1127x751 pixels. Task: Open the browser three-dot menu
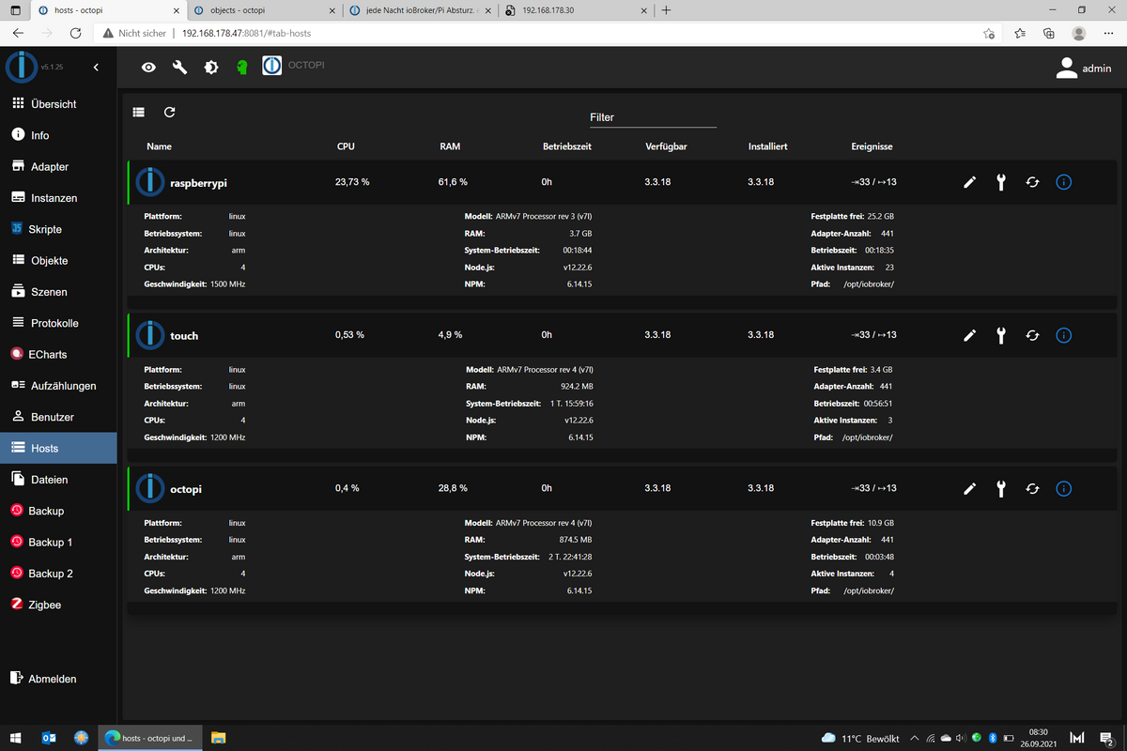point(1108,33)
